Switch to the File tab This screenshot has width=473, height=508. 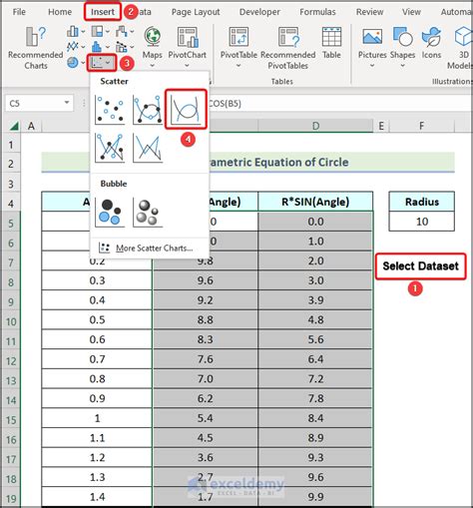coord(19,12)
